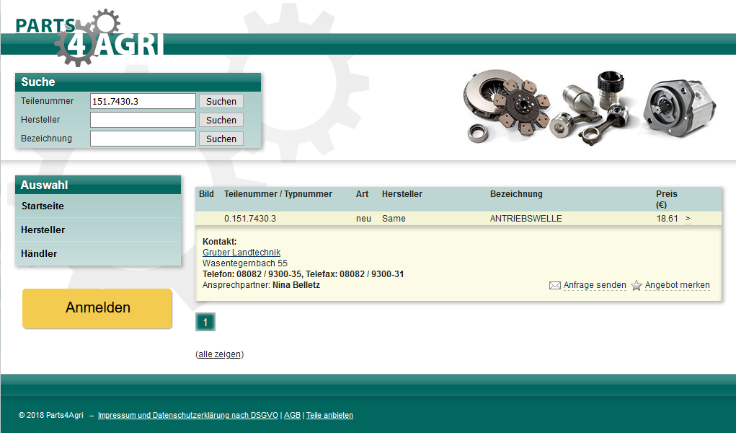Viewport: 736px width, 433px height.
Task: Click Suchen next to the Teilenummer field
Action: click(x=221, y=102)
